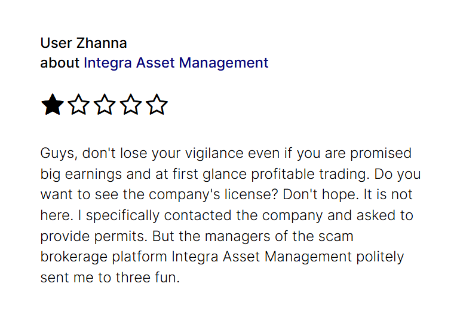Click the word 'Guys,' starting the review

tap(59, 154)
